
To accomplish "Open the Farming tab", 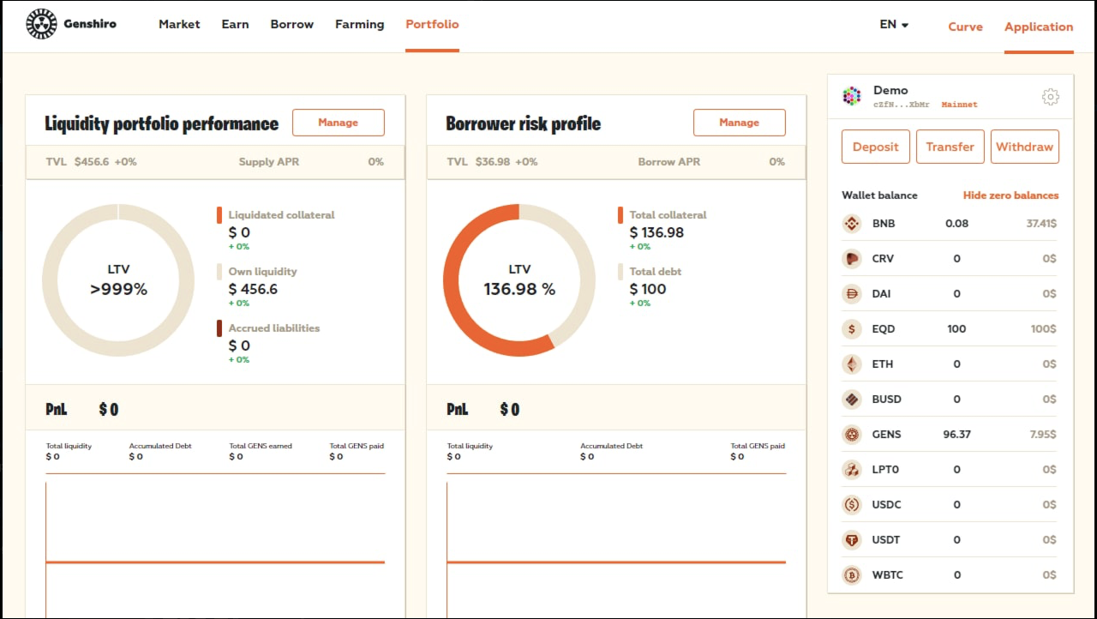I will 359,25.
